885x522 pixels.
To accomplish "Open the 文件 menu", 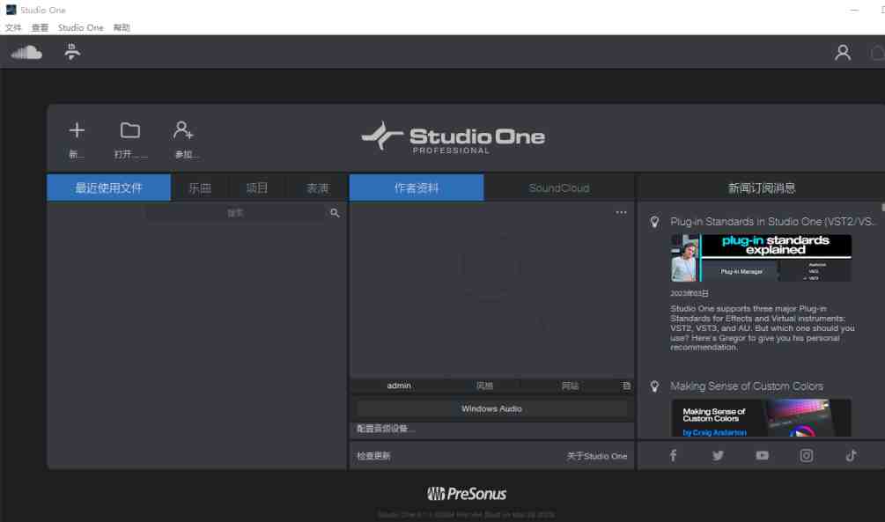I will (x=13, y=27).
